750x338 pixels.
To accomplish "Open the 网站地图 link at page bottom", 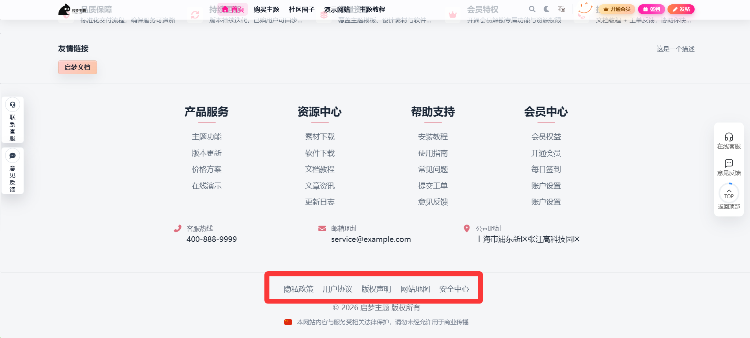I will click(x=415, y=289).
